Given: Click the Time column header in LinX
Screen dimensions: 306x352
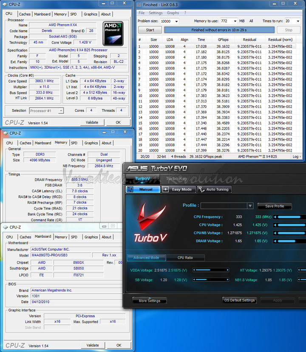Looking at the screenshot, I should tap(201, 40).
